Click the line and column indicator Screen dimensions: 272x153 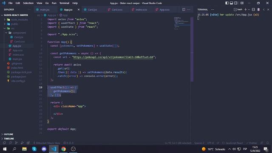[x=178, y=143]
